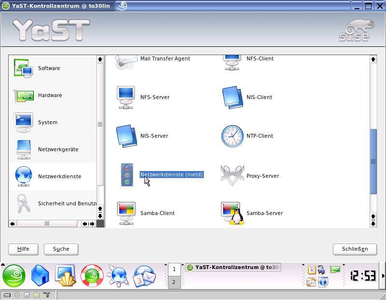Click the sidebar horizontal scrollbar thumb
The height and width of the screenshot is (300, 386).
(x=47, y=224)
